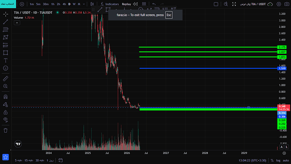The height and width of the screenshot is (164, 291).
Task: Select the monthly M timeframe
Action: pyautogui.click(x=79, y=4)
